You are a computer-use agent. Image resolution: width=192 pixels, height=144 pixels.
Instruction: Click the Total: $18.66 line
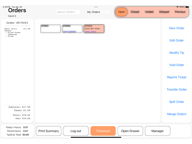22,115
